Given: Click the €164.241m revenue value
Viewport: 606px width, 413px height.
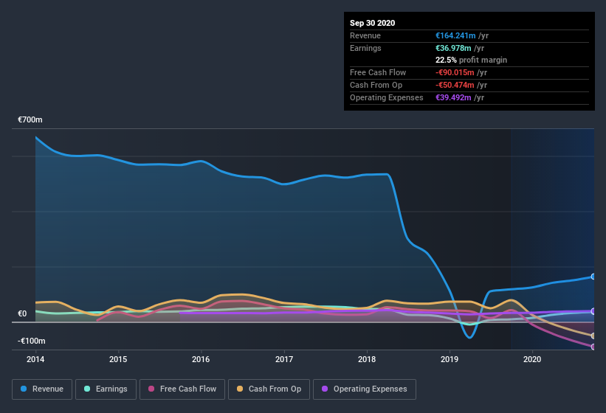Looking at the screenshot, I should tap(455, 35).
